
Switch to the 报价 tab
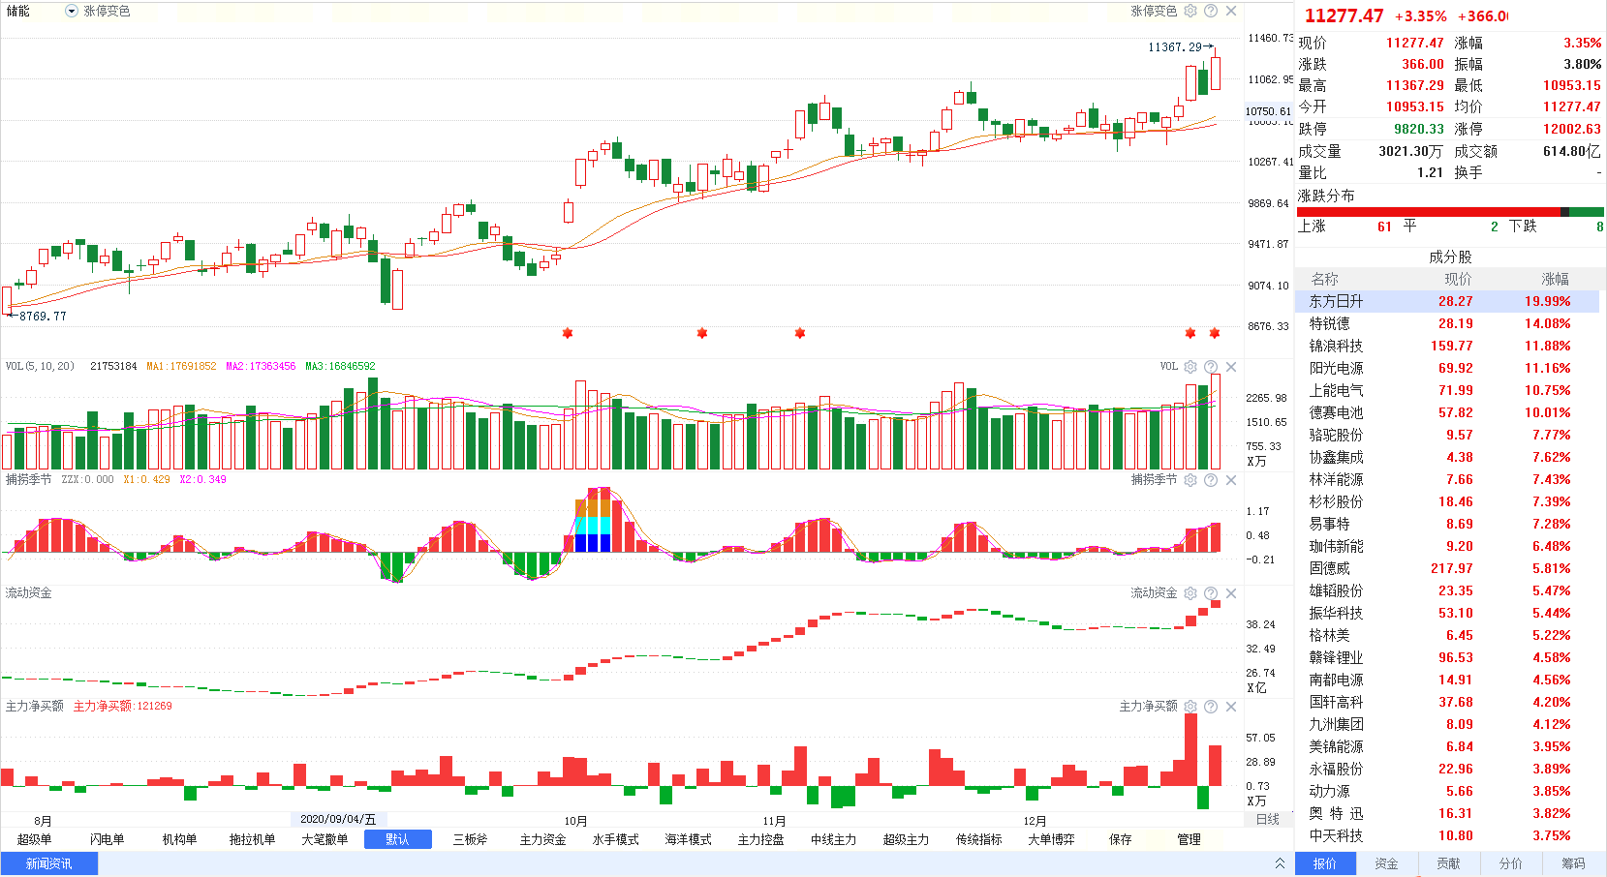[x=1325, y=863]
